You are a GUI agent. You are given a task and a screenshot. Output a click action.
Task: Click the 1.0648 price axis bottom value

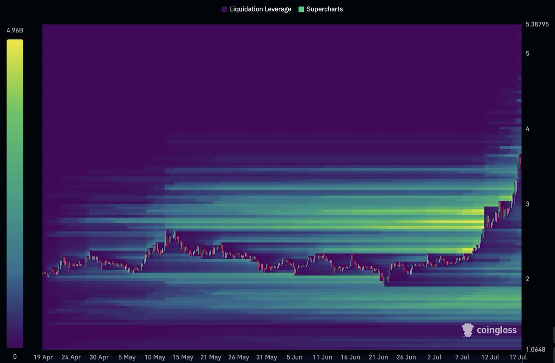coord(535,349)
